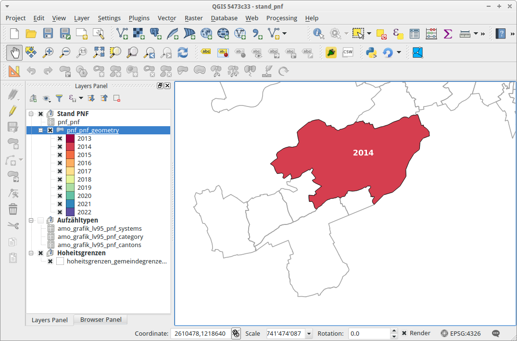Switch to the Browser Panel tab

pyautogui.click(x=101, y=319)
